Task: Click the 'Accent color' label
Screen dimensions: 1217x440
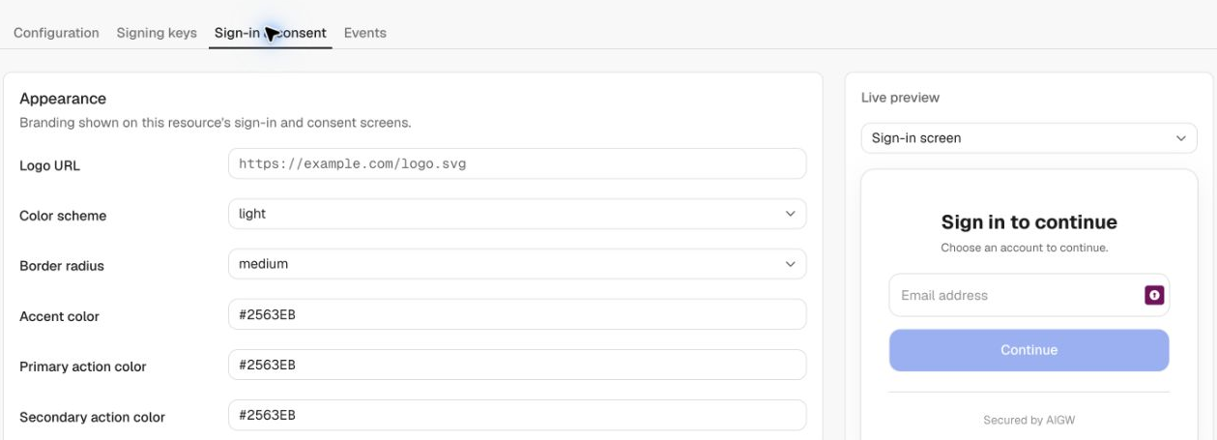Action: pyautogui.click(x=59, y=316)
